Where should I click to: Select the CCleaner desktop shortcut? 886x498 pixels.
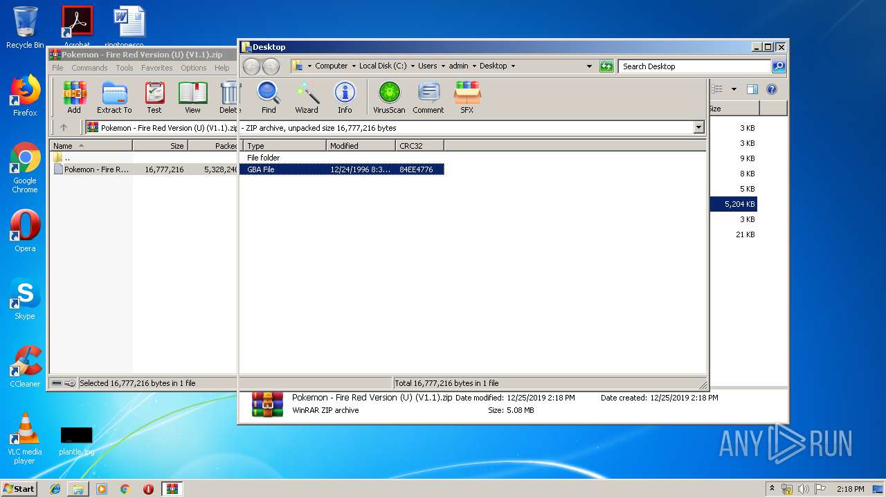tap(25, 367)
